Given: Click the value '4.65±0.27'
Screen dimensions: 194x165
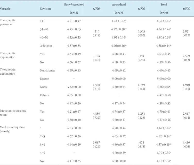Looking at the screenshot, I should pos(119,136).
